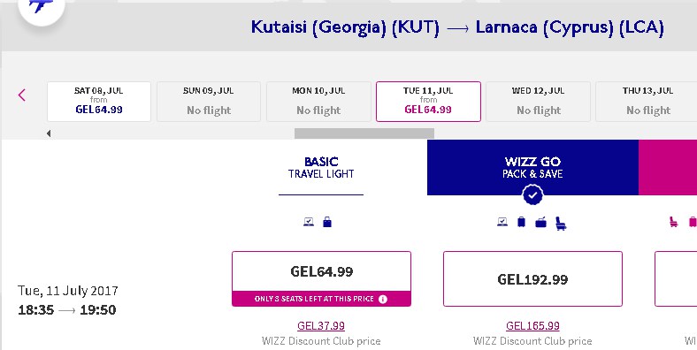The height and width of the screenshot is (350, 697).
Task: Select the GEL192.99 Wizz Go fare box
Action: coord(532,279)
